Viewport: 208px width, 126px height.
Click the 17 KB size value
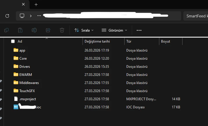pyautogui.click(x=176, y=107)
